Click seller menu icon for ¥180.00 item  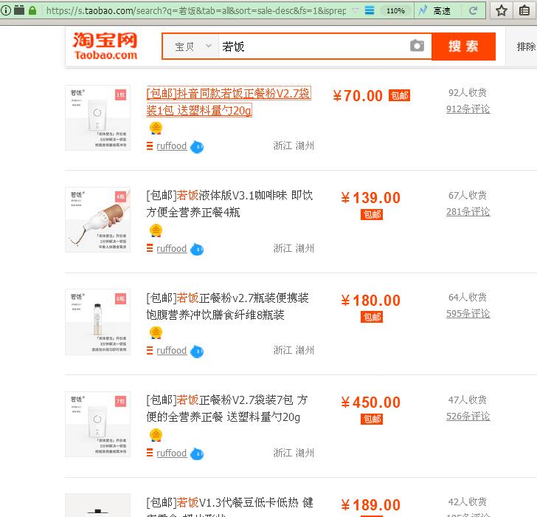[149, 350]
